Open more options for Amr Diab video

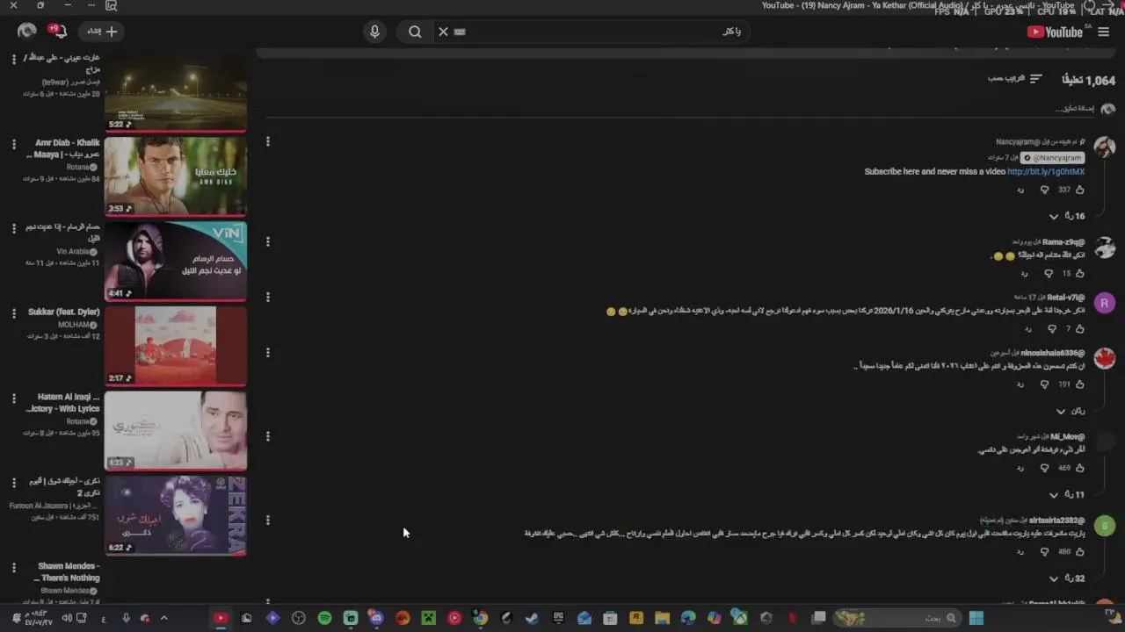[x=13, y=143]
